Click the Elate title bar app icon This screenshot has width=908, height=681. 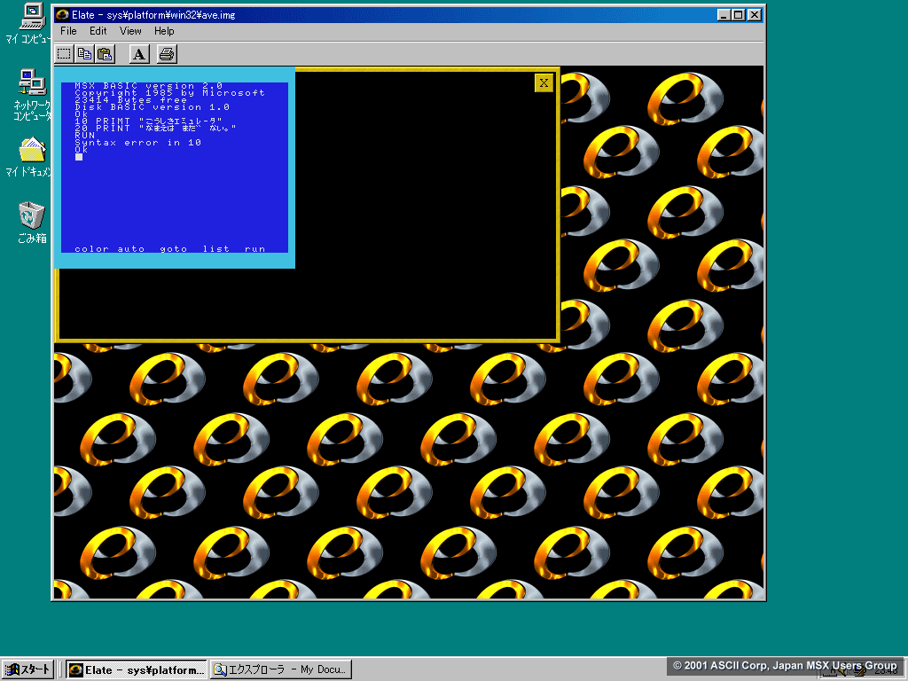pos(63,15)
